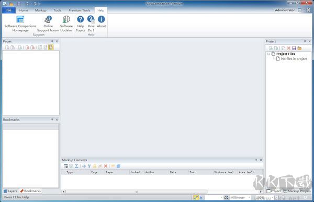Click the blue arrow icon in the Markup Elements toolbar

(x=84, y=166)
